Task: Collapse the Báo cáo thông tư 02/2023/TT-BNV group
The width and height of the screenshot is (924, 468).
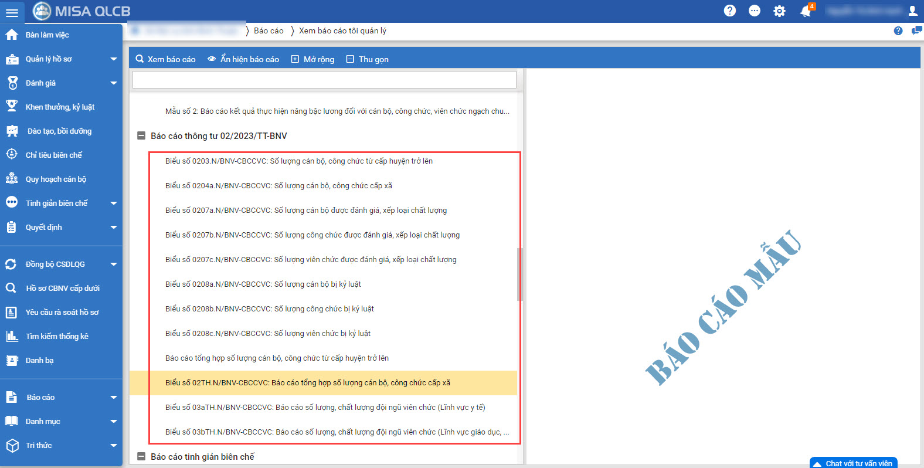Action: [141, 135]
